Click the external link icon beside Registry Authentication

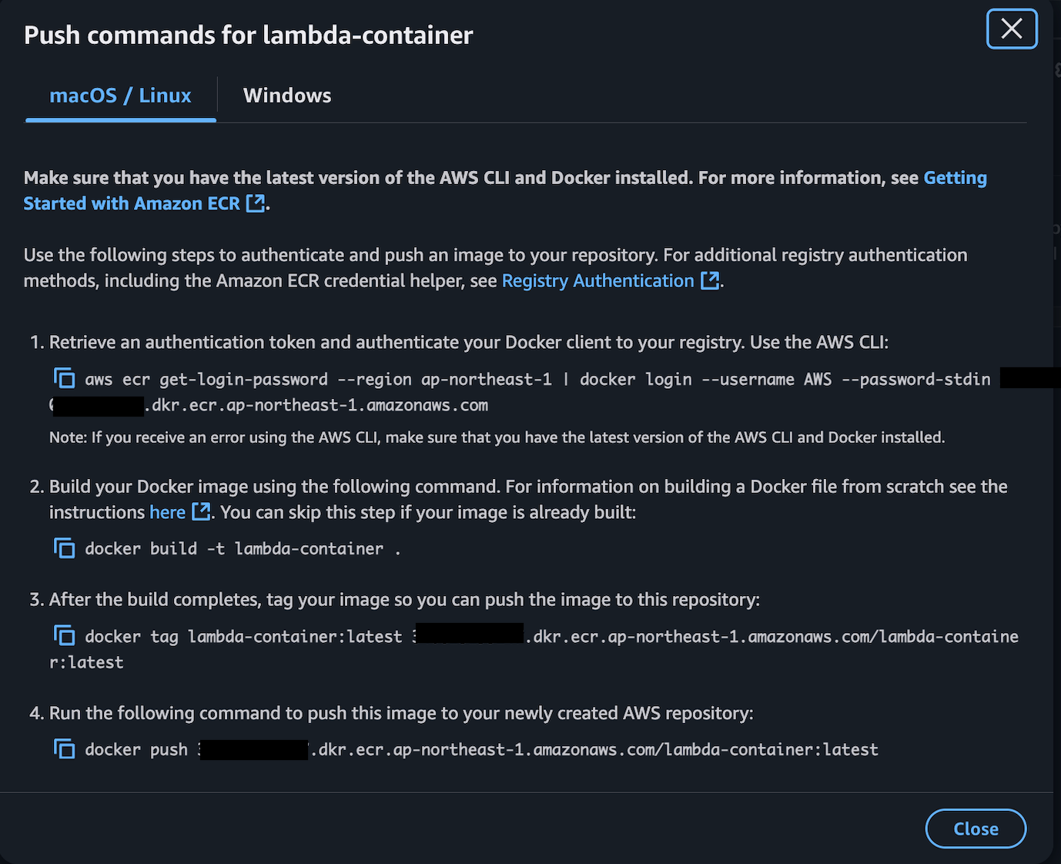(x=709, y=280)
